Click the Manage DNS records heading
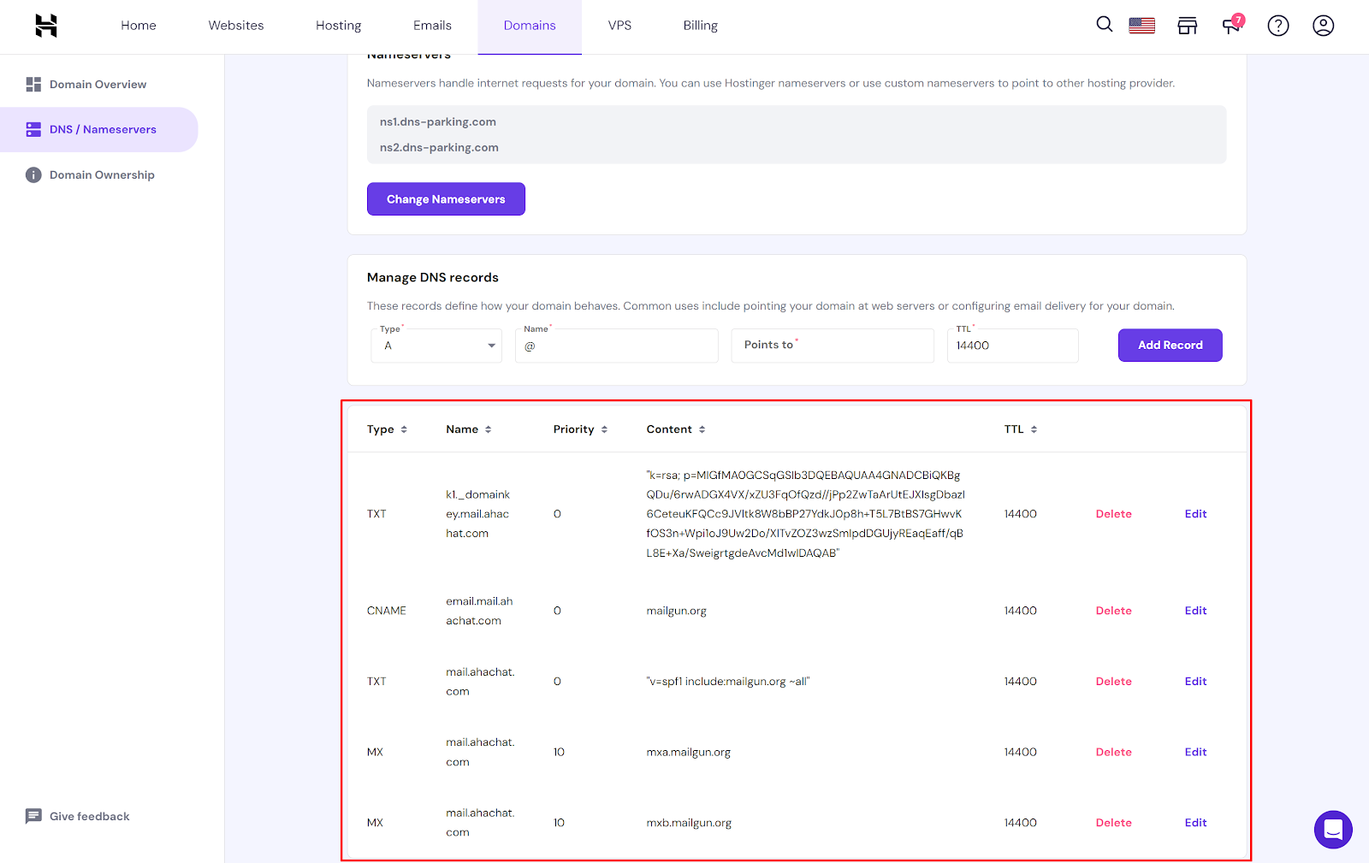The image size is (1369, 863). (433, 277)
